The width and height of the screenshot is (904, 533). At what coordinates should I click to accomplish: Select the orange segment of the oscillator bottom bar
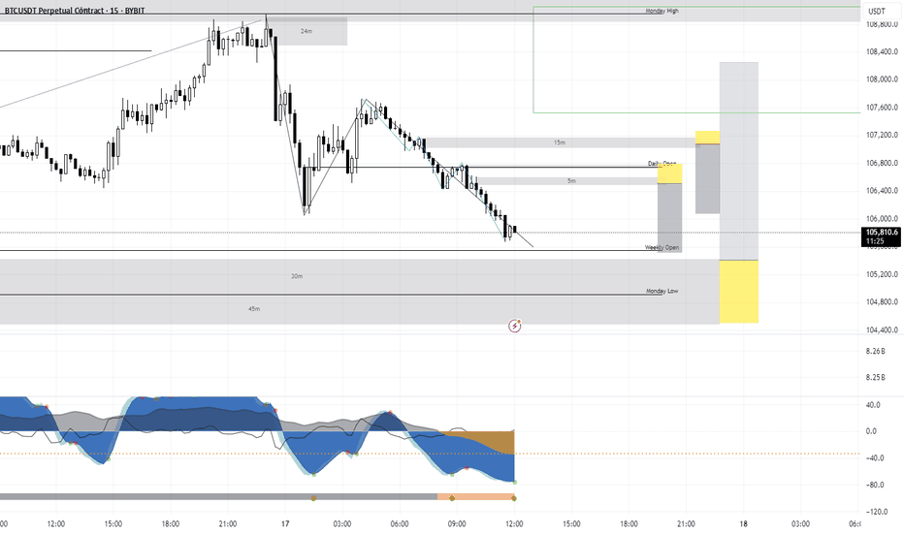tap(475, 497)
